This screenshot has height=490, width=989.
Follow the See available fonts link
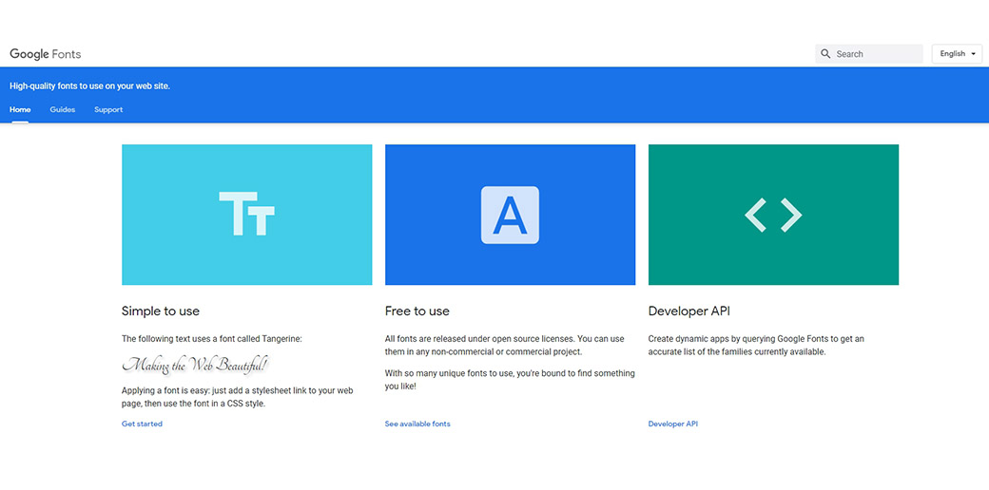point(417,424)
